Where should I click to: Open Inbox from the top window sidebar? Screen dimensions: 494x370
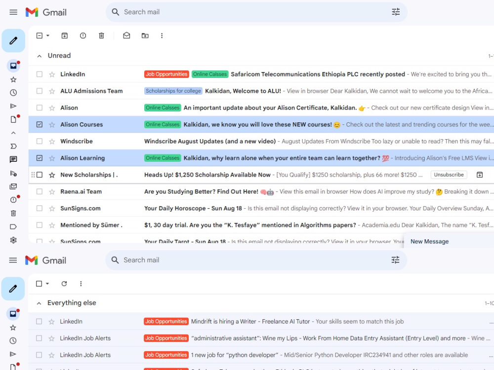[x=13, y=66]
